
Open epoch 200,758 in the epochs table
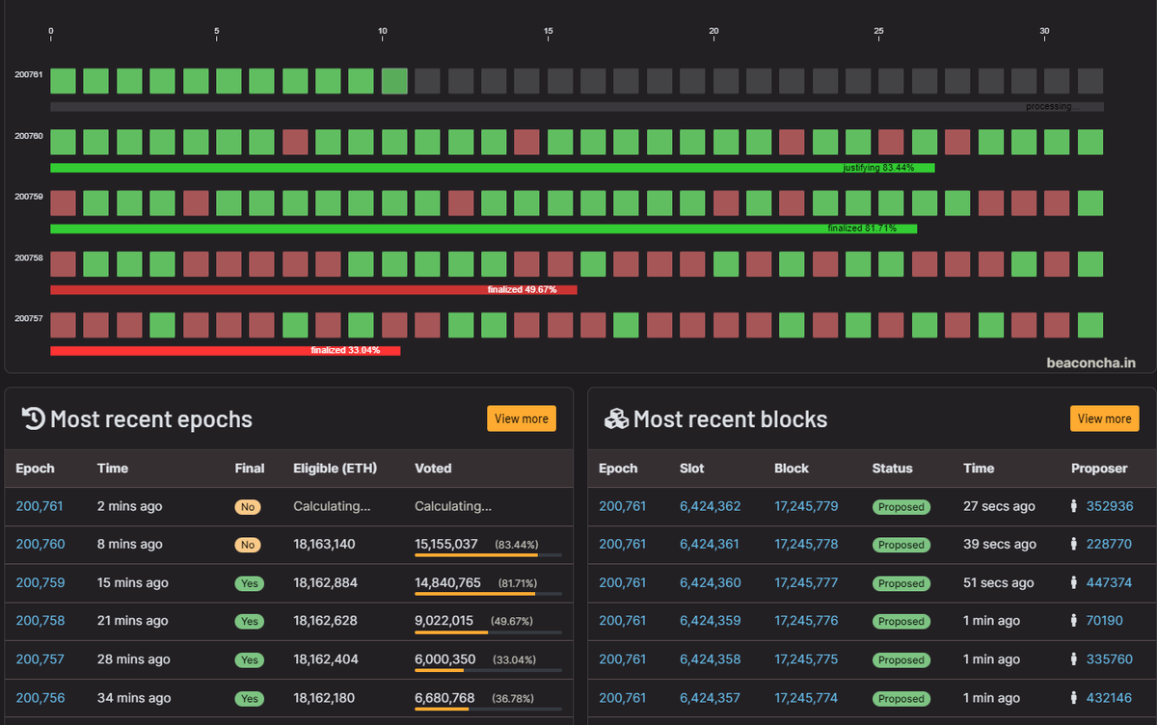click(x=40, y=621)
